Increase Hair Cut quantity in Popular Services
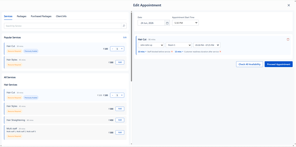This screenshot has height=147, width=296. tap(122, 49)
